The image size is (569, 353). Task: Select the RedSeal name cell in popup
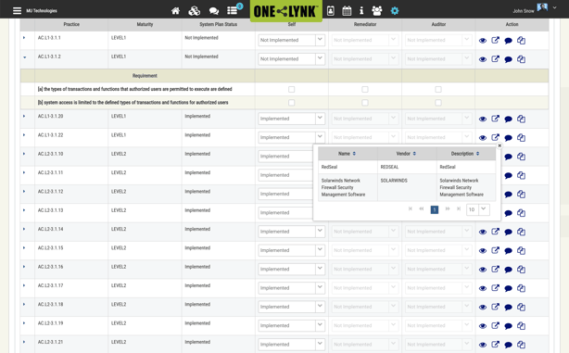[x=348, y=167]
